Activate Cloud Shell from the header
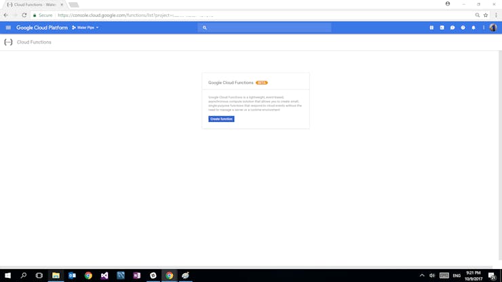 coord(442,28)
